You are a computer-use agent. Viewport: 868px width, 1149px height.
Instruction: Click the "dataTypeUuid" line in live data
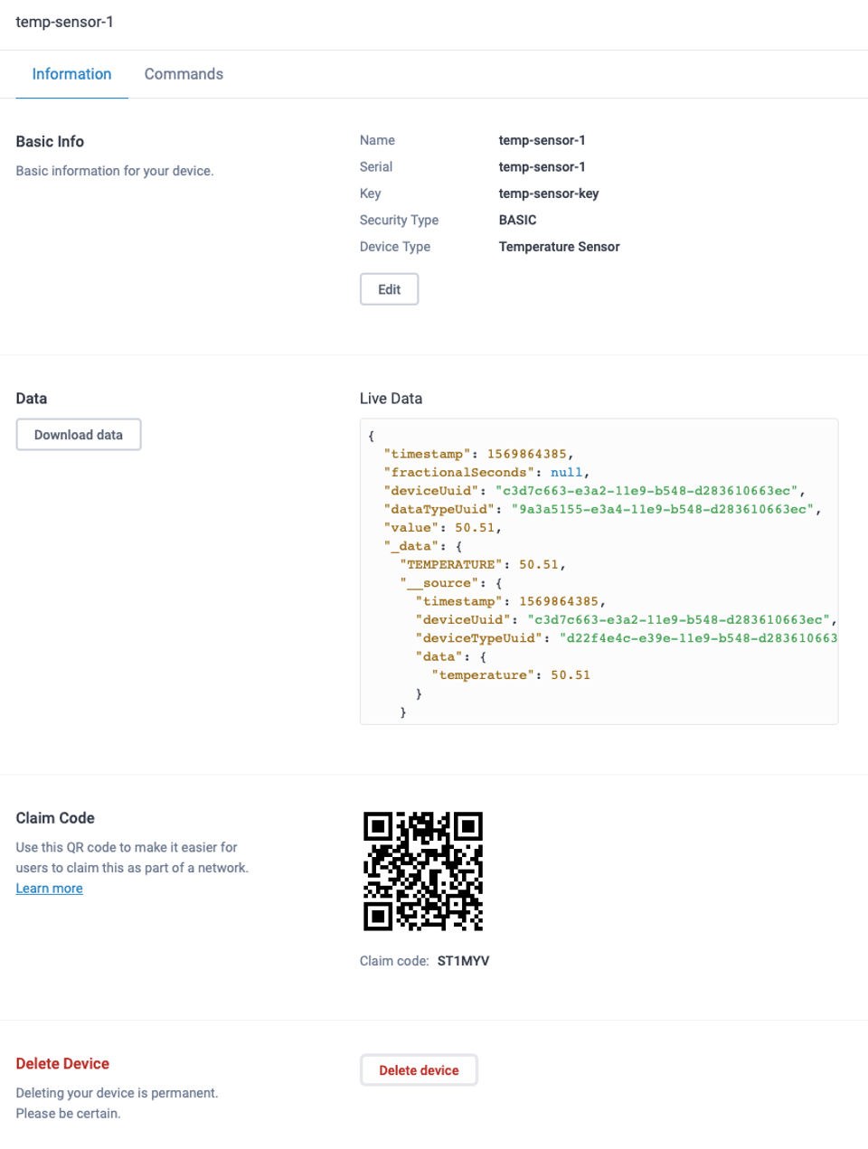pyautogui.click(x=602, y=509)
